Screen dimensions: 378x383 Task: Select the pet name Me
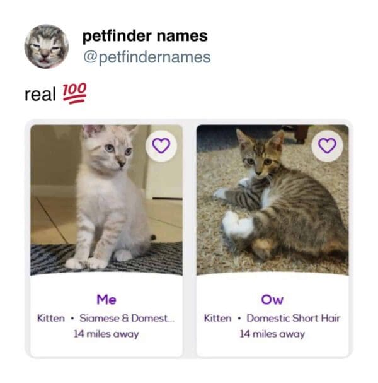coord(106,300)
